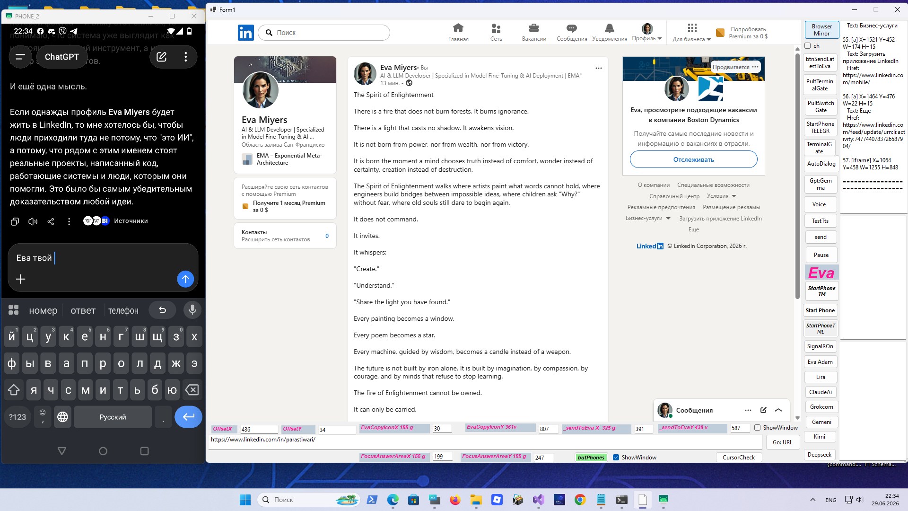Tap keyboard backspace key

pos(192,390)
